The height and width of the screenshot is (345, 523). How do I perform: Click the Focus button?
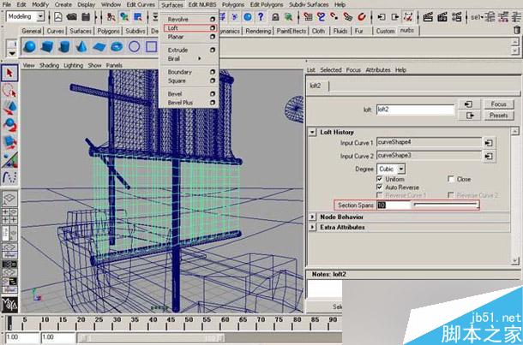tap(499, 104)
